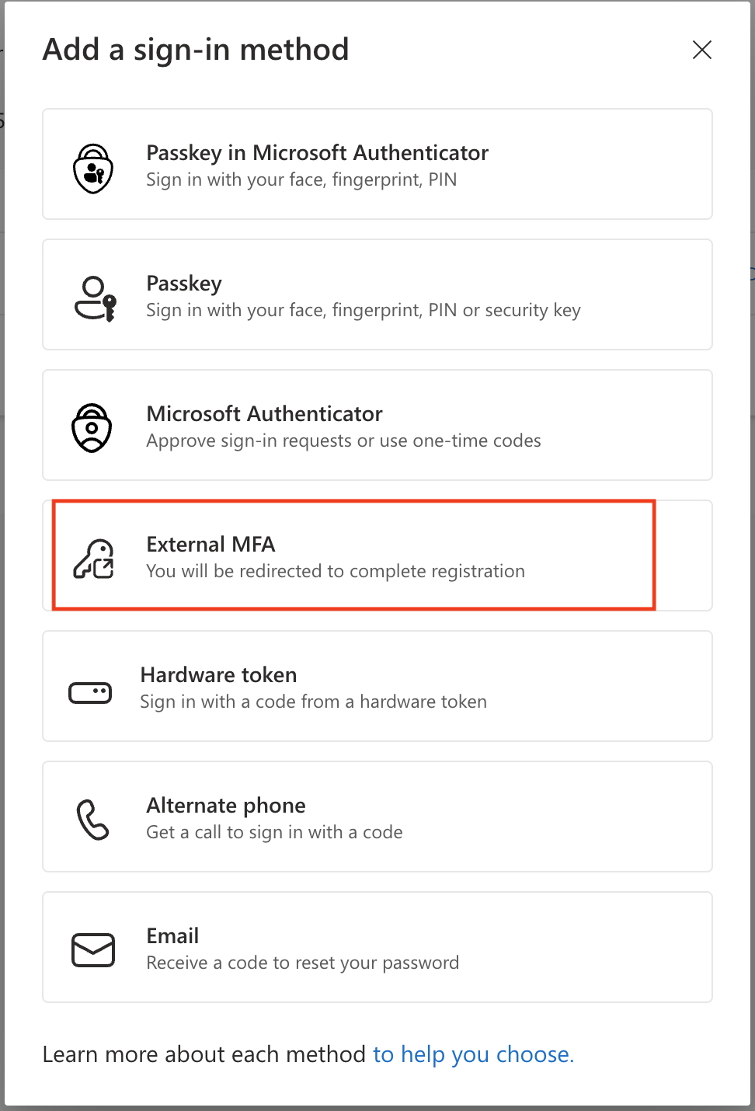Click the Alternate phone handset icon
Screen dimensions: 755x1111
coord(92,820)
